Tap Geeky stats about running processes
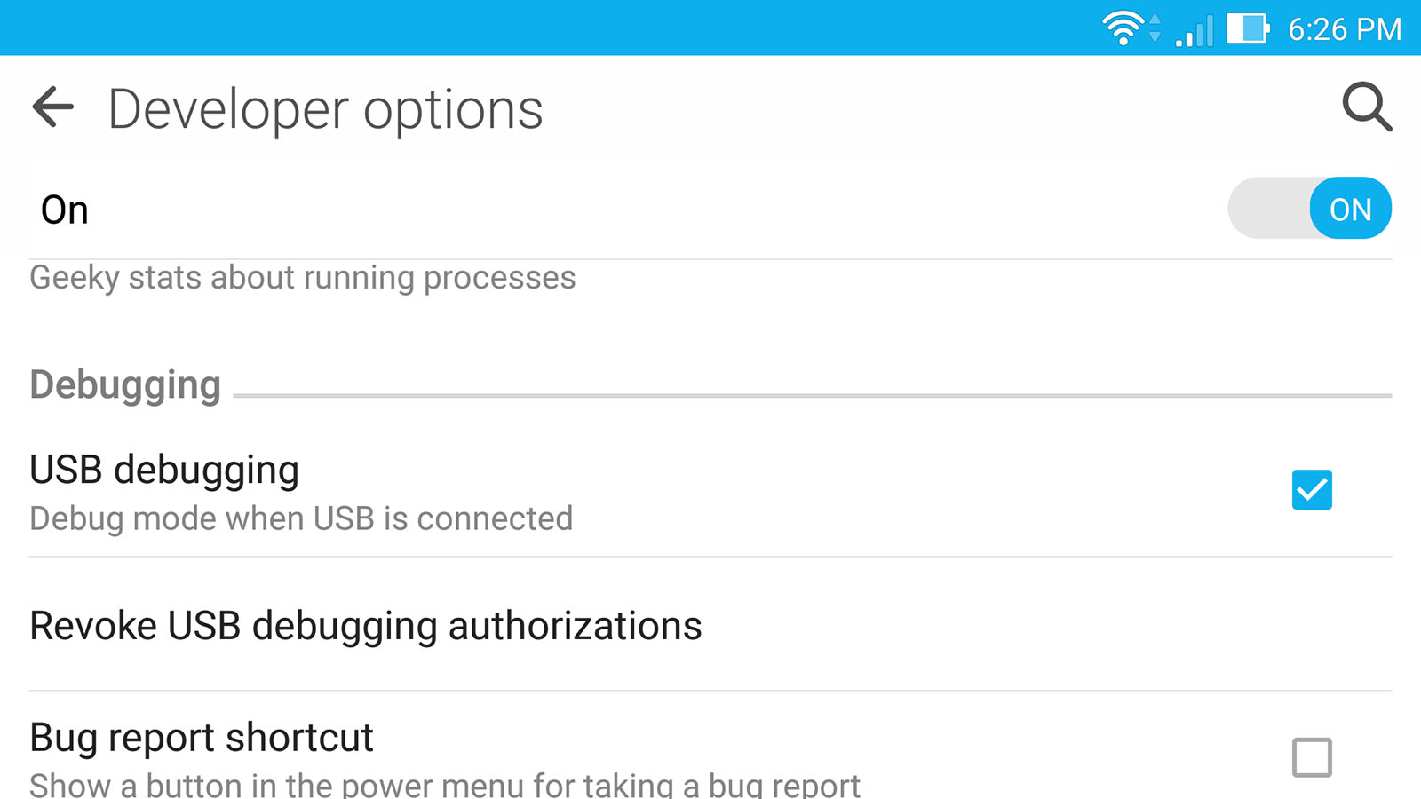 [x=303, y=278]
